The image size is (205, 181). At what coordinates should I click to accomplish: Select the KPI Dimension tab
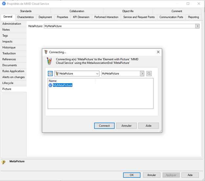pos(81,17)
